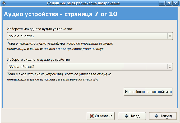Click the Изберете изходното аудио устройство label
180x123 pixels.
tap(40, 29)
